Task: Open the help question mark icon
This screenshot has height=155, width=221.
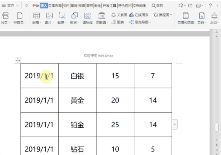Action: tap(210, 6)
